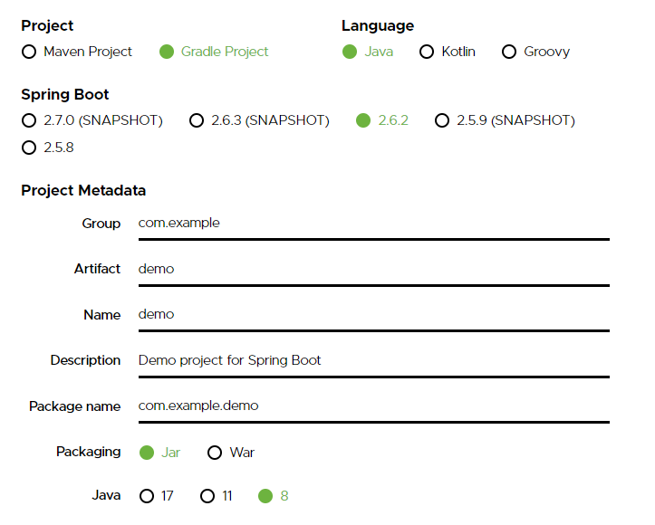The height and width of the screenshot is (525, 655).
Task: Select Spring Boot 2.7.0 (SNAPSHOT)
Action: pyautogui.click(x=29, y=120)
